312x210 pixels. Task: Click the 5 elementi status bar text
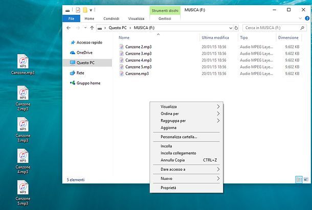pyautogui.click(x=76, y=180)
